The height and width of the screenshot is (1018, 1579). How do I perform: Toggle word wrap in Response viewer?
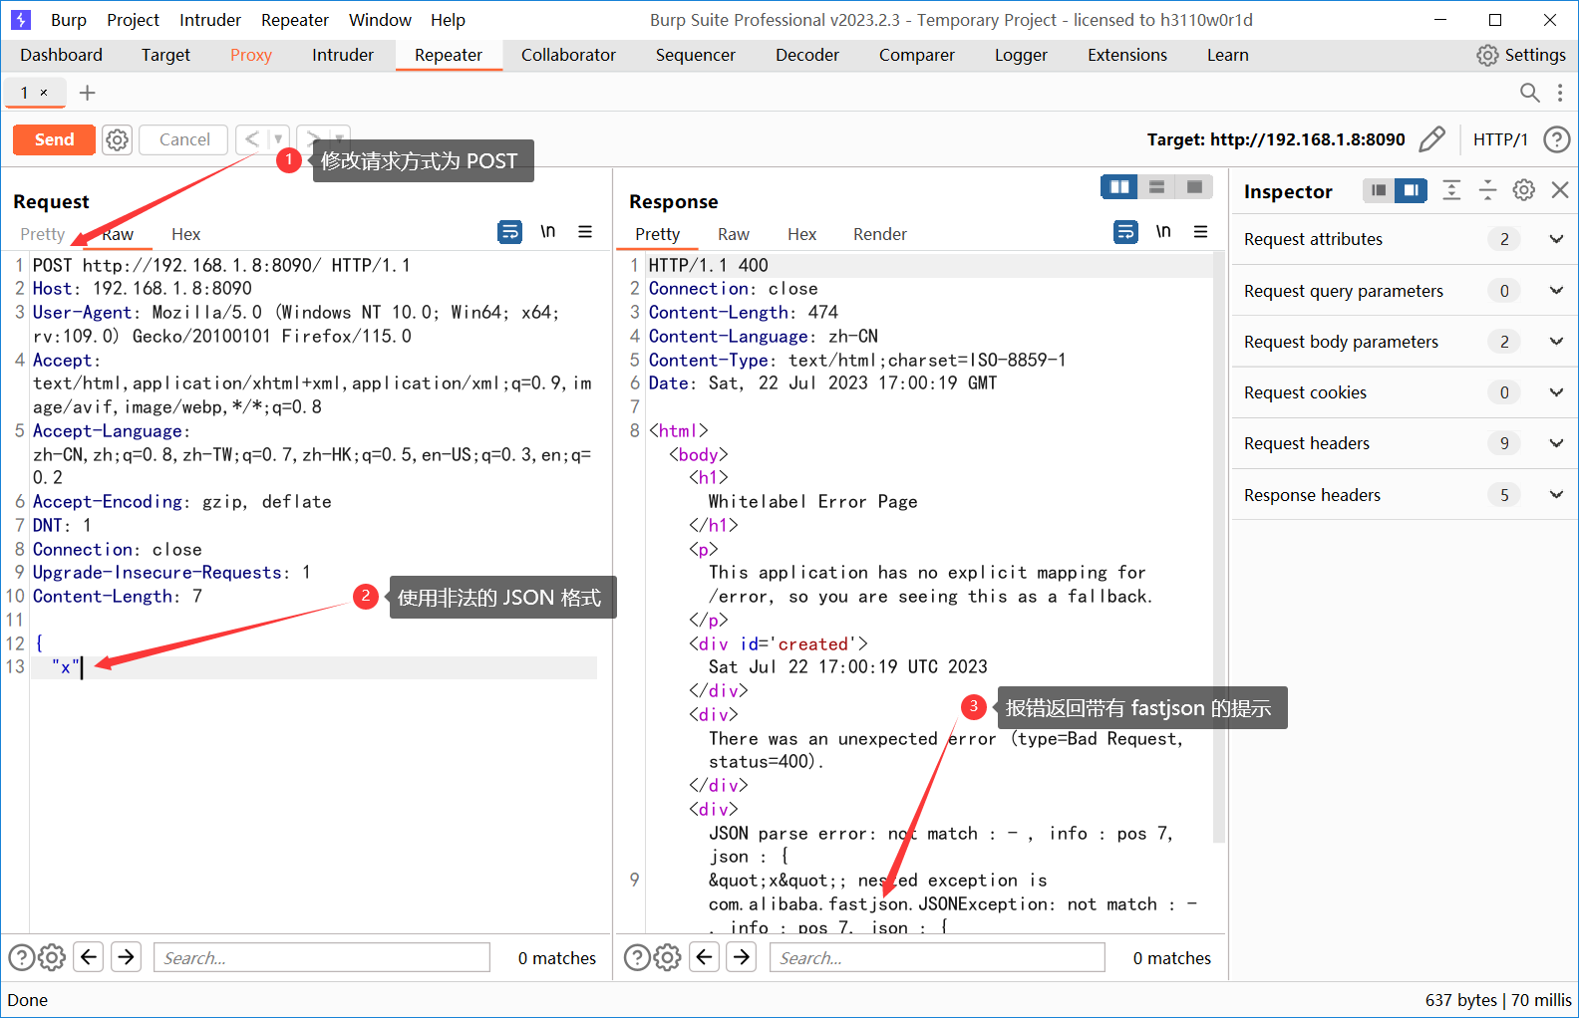(x=1125, y=232)
